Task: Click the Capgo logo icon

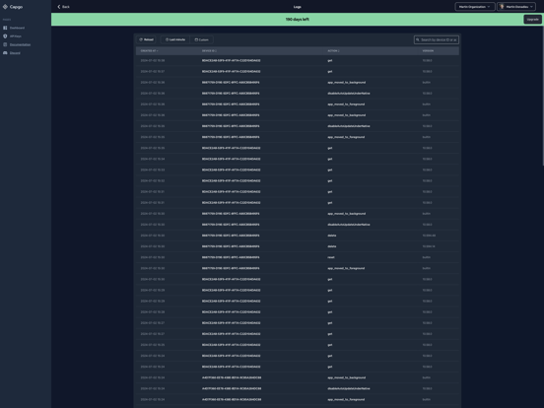Action: coord(5,7)
